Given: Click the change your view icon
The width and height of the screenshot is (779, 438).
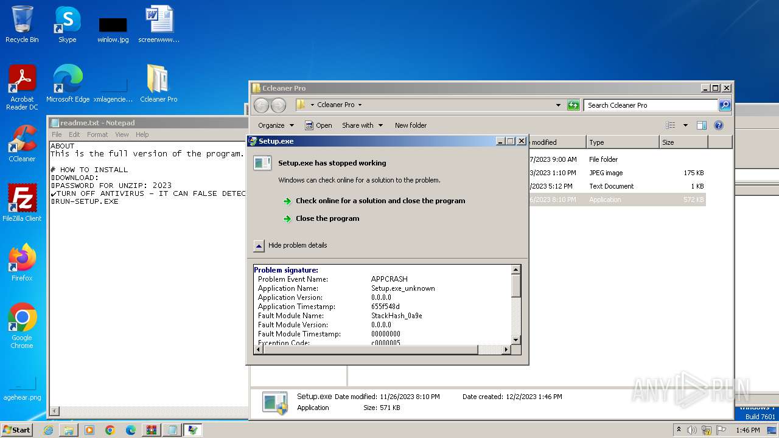Looking at the screenshot, I should (671, 125).
